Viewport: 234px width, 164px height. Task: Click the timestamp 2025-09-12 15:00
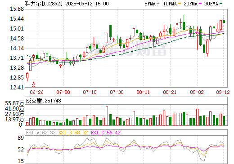click(x=87, y=4)
